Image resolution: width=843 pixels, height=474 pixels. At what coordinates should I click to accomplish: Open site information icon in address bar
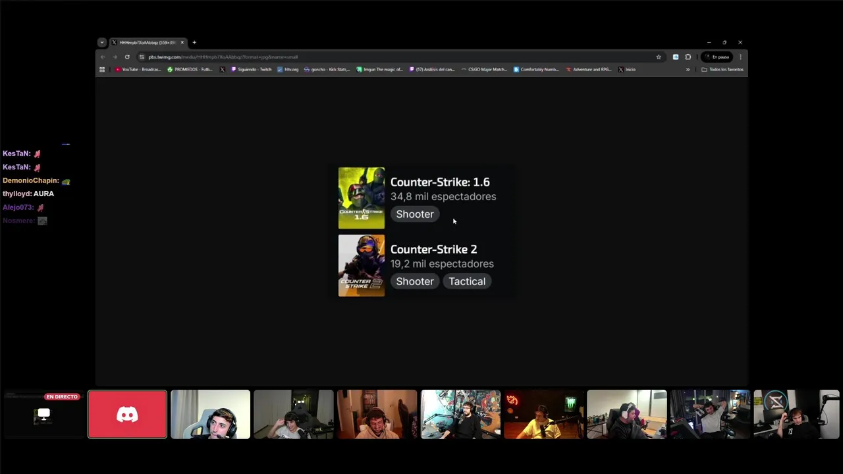142,57
